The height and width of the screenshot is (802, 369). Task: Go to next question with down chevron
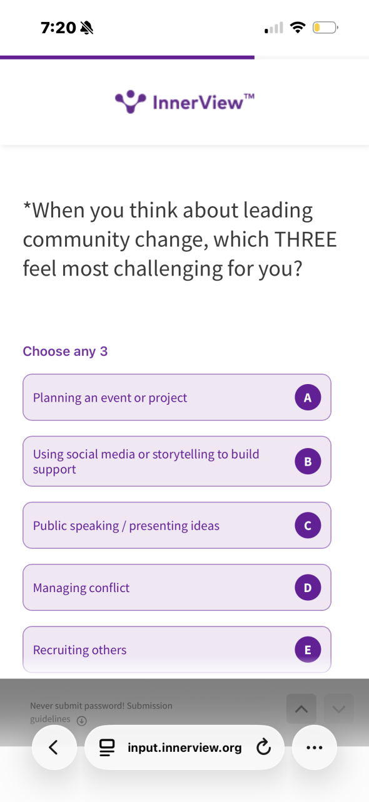pos(339,709)
